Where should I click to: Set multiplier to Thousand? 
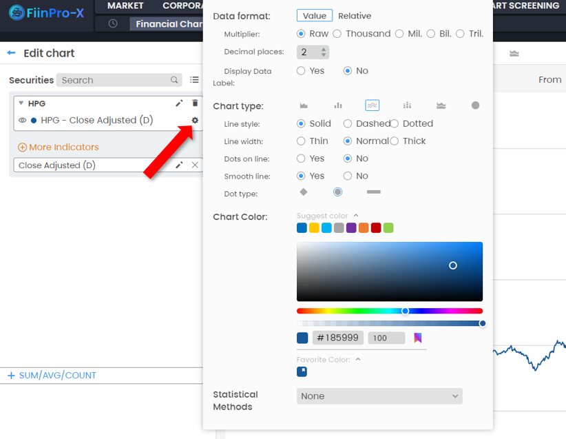pyautogui.click(x=337, y=34)
